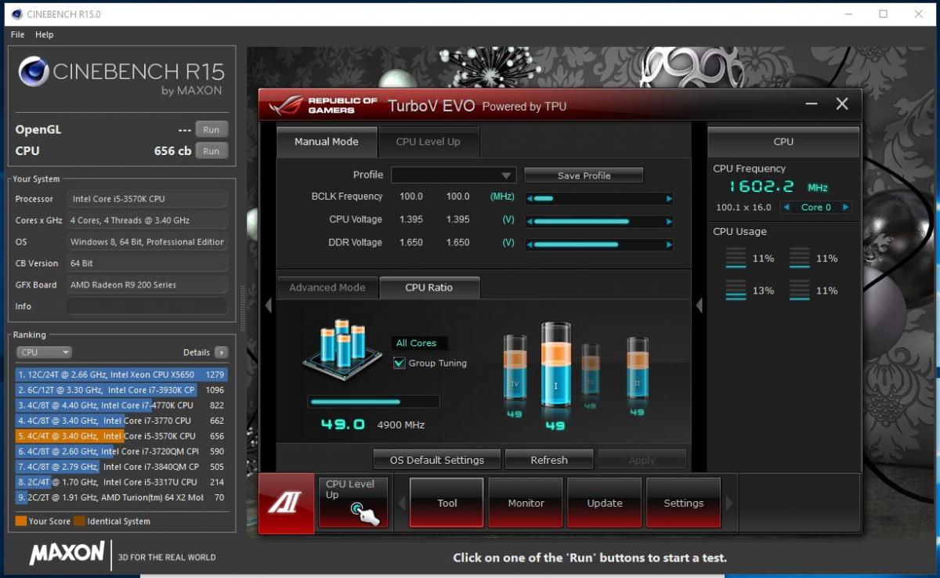The height and width of the screenshot is (578, 940).
Task: Select ranking row Core i5-3317U
Action: (121, 482)
